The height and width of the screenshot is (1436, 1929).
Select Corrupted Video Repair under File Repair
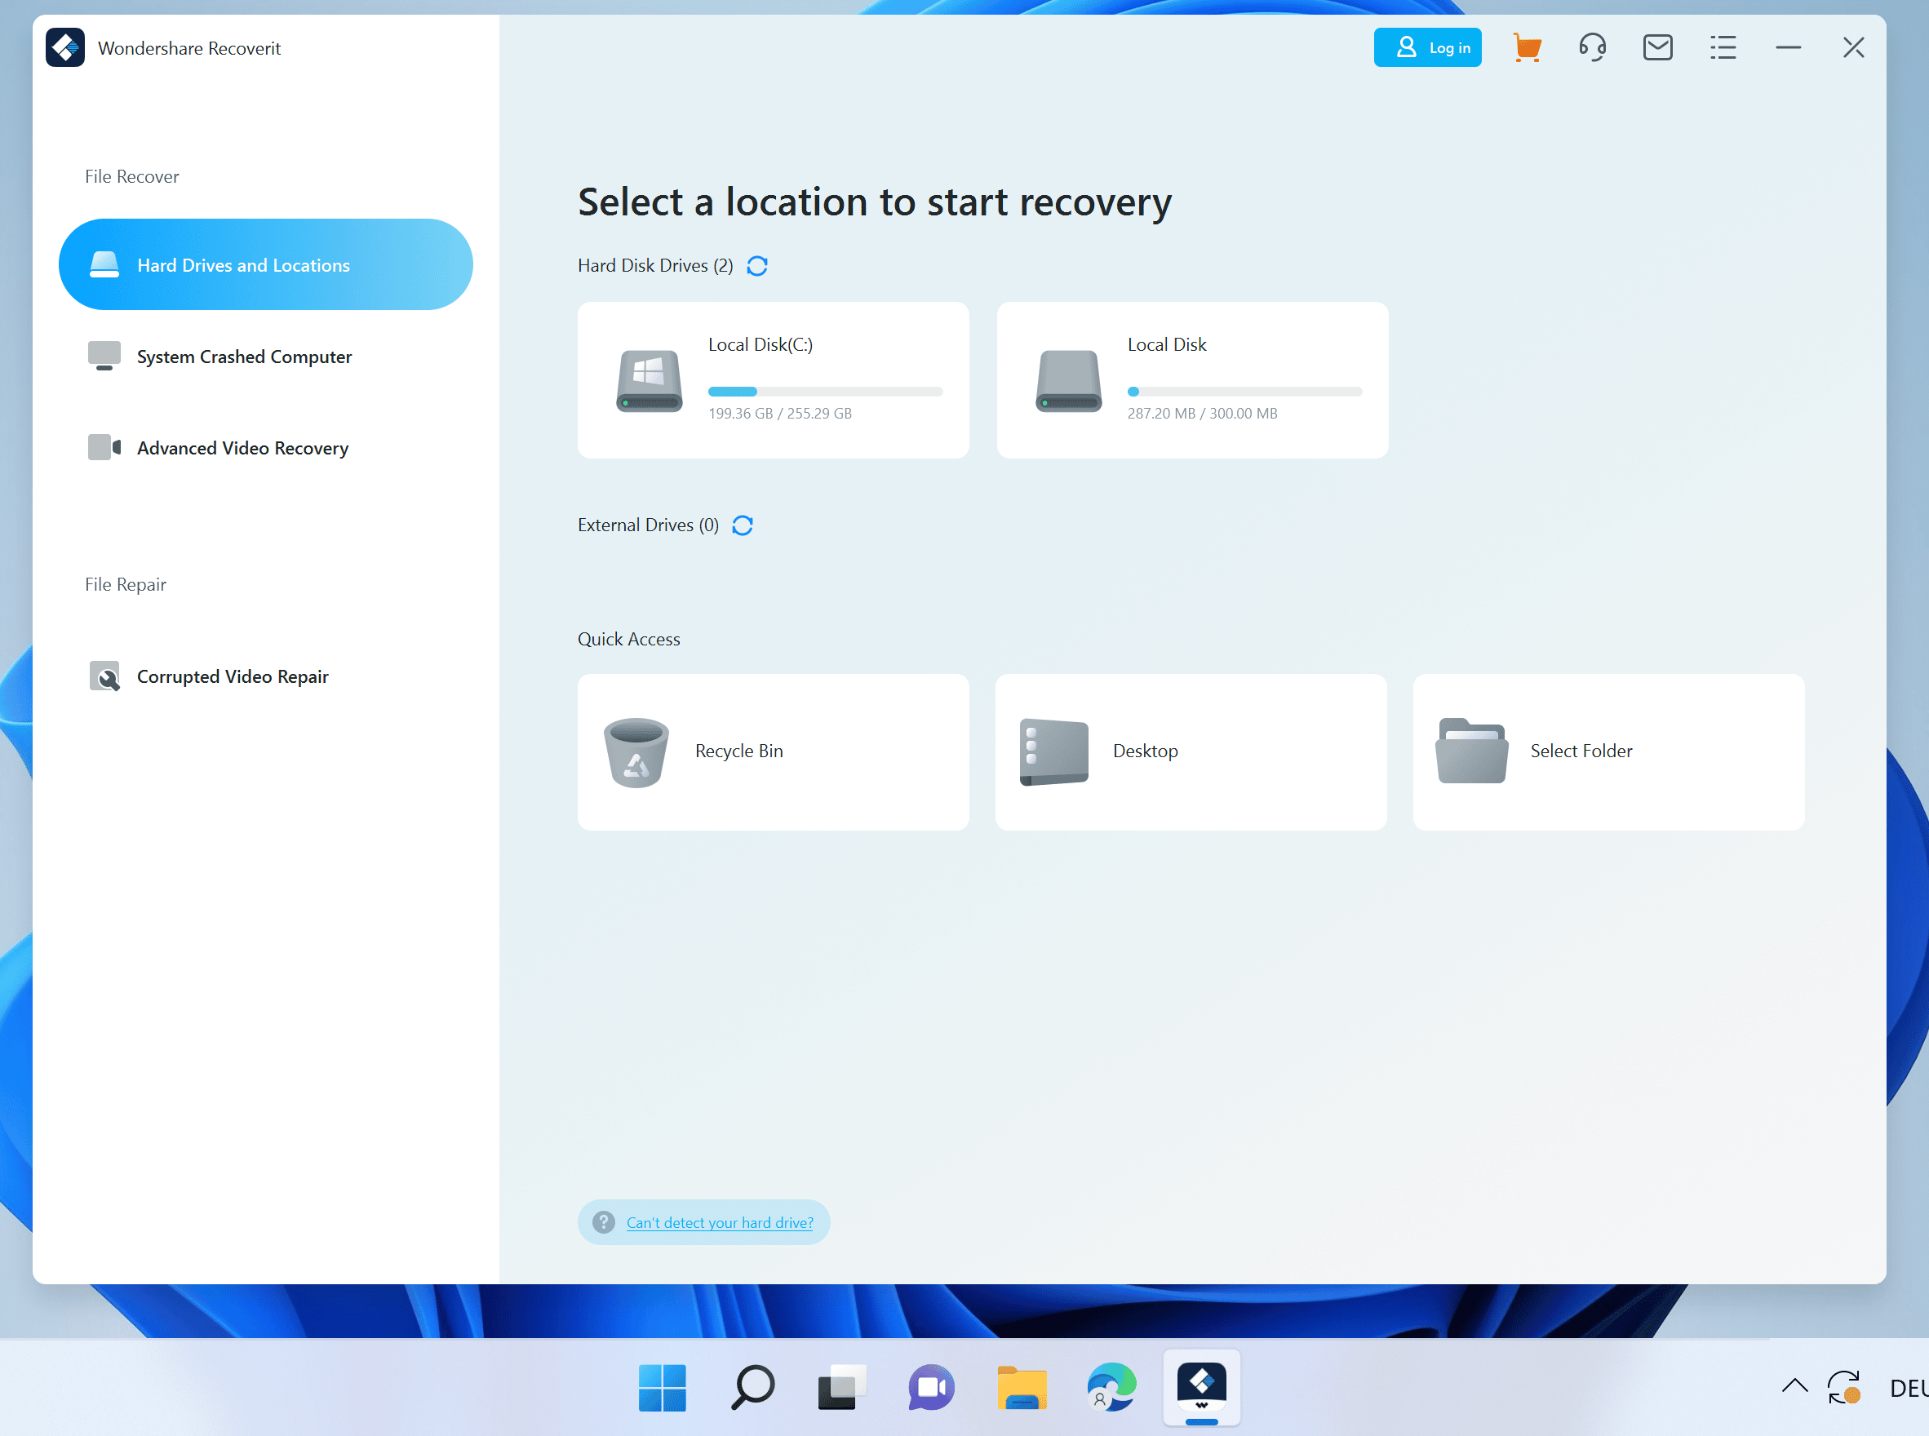coord(232,676)
